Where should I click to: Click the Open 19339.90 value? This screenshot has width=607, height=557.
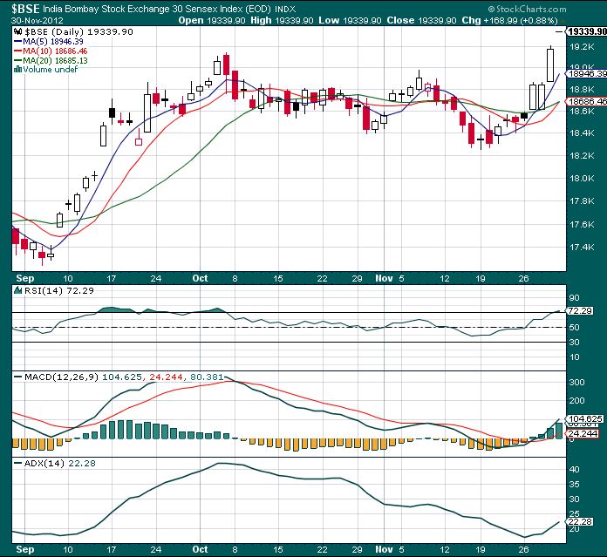[x=211, y=21]
